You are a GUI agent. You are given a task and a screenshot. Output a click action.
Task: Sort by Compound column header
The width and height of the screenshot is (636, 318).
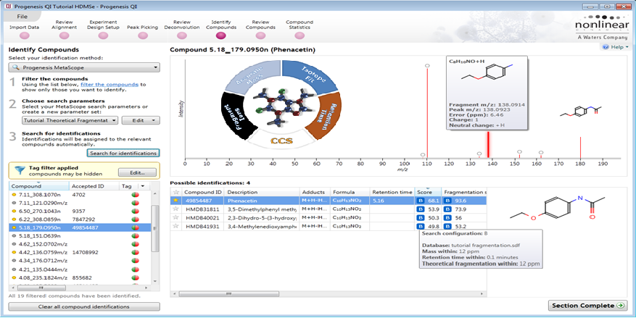point(38,186)
